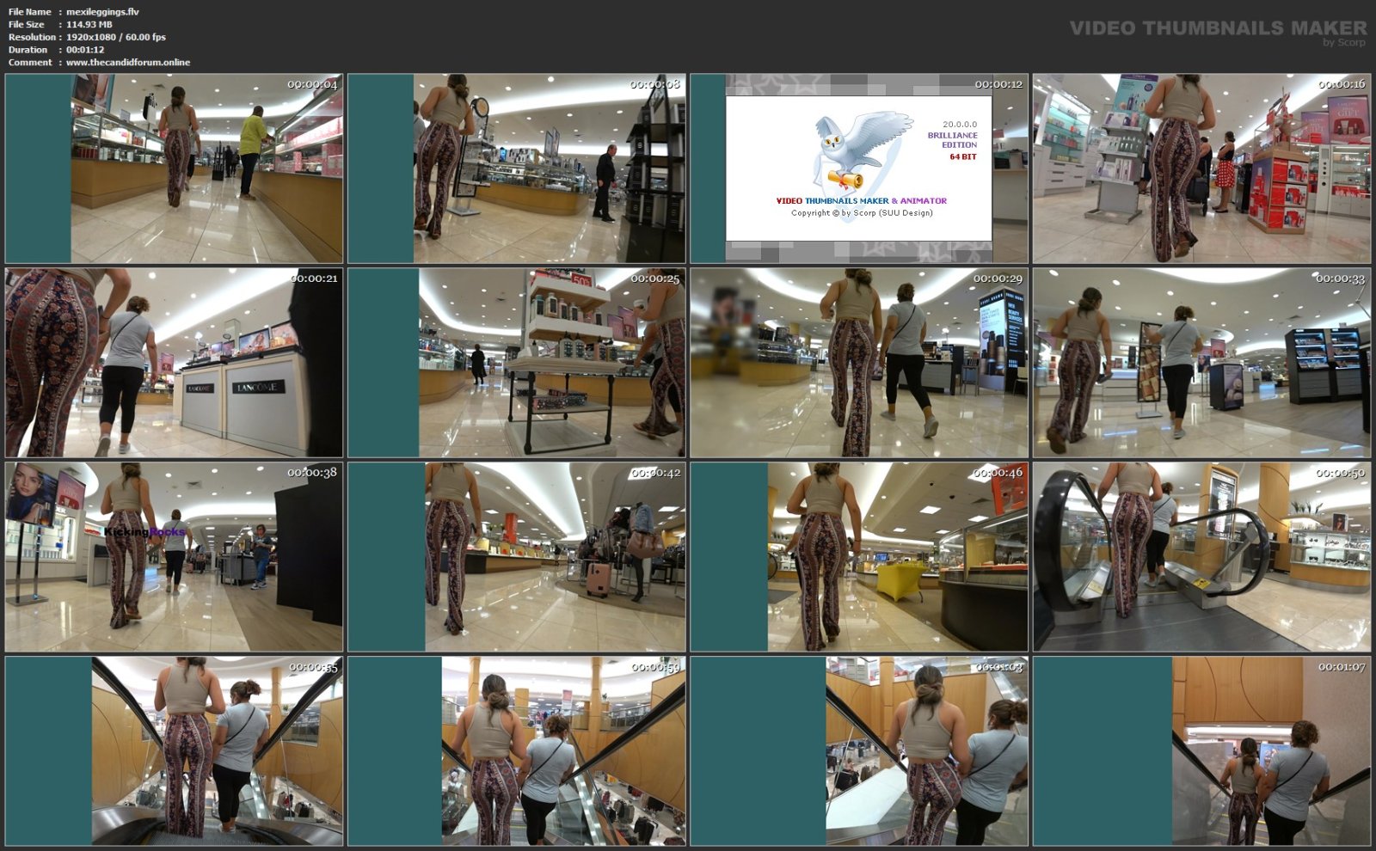Open the thumbnail at 00:00:46
Viewport: 1376px width, 851px height.
click(x=859, y=557)
